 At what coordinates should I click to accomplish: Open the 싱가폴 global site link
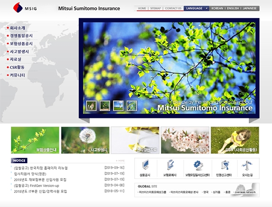click(x=216, y=192)
